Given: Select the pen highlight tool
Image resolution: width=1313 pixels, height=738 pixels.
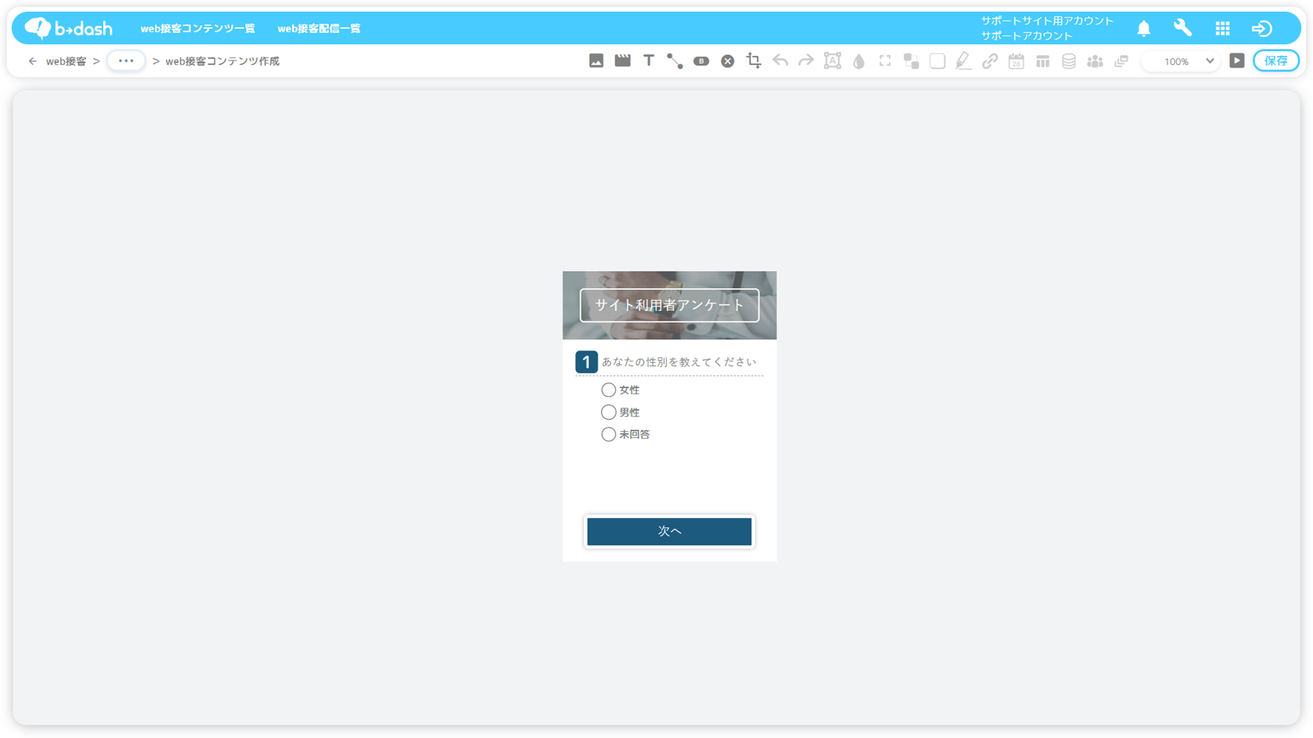Looking at the screenshot, I should (964, 61).
